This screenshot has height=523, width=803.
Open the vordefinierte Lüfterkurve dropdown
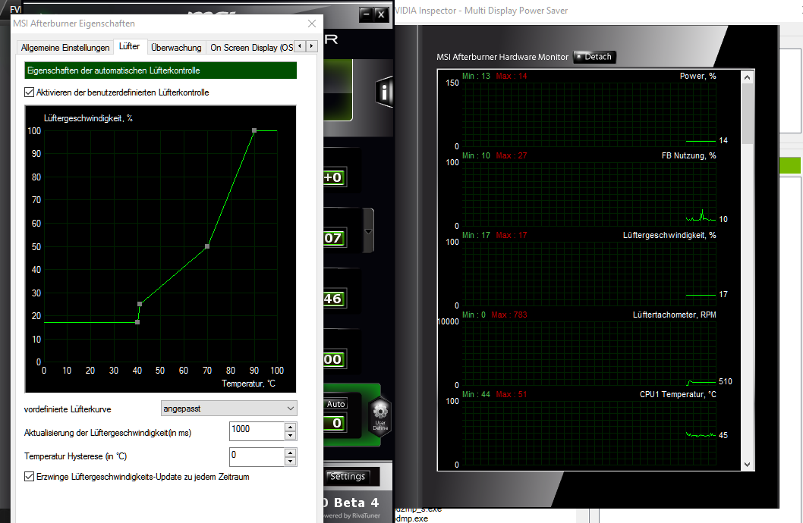[229, 409]
